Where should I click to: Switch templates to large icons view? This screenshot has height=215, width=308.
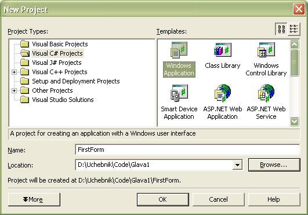pos(281,29)
